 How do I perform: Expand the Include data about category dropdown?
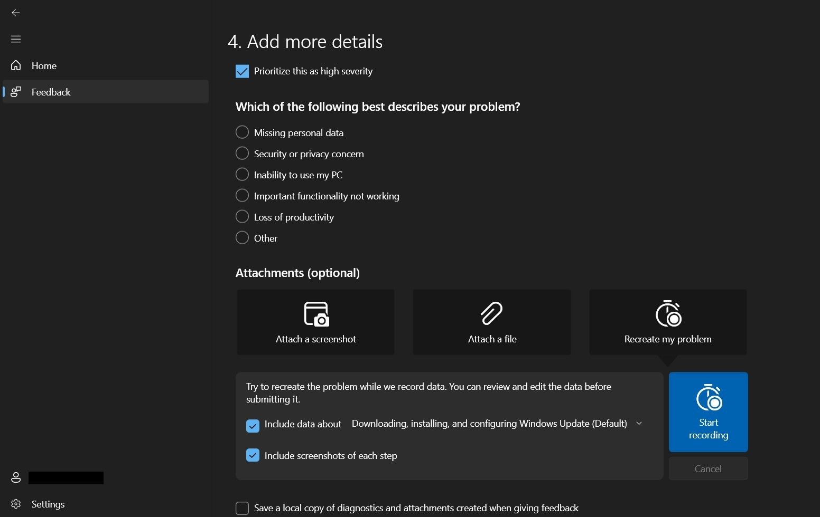point(639,424)
